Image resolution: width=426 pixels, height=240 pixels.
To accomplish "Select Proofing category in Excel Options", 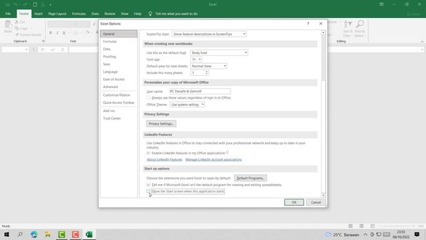I will coord(118,57).
